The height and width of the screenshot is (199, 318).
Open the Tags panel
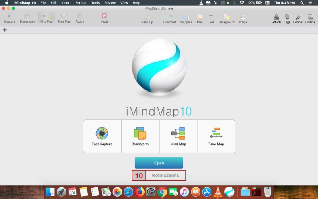287,19
